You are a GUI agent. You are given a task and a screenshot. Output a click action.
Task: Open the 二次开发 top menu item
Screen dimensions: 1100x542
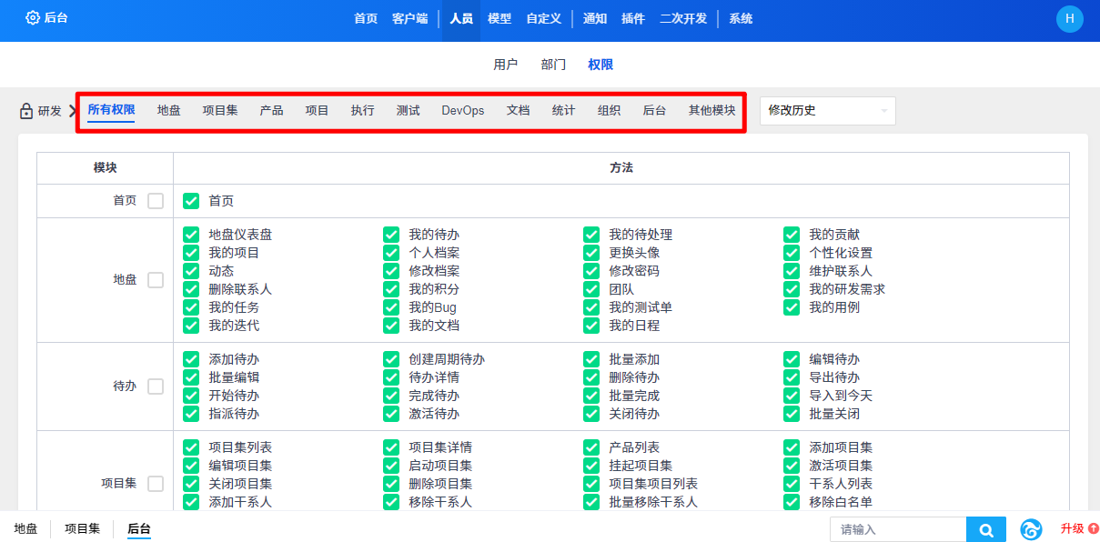click(x=682, y=18)
